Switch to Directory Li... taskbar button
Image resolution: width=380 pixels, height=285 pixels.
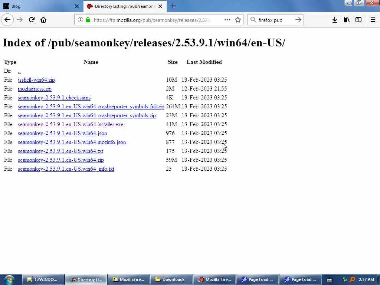click(x=86, y=279)
